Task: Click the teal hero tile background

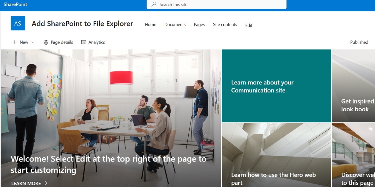Action: [x=276, y=61]
